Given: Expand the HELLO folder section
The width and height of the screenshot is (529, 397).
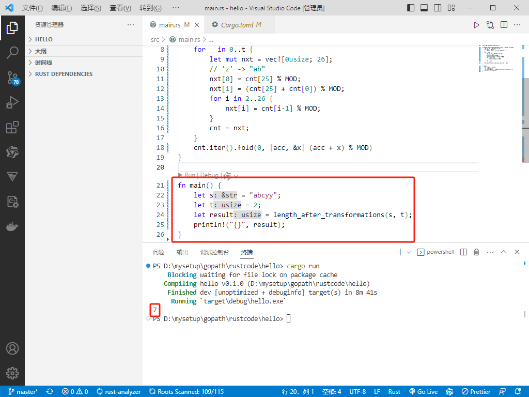Looking at the screenshot, I should pyautogui.click(x=84, y=39).
